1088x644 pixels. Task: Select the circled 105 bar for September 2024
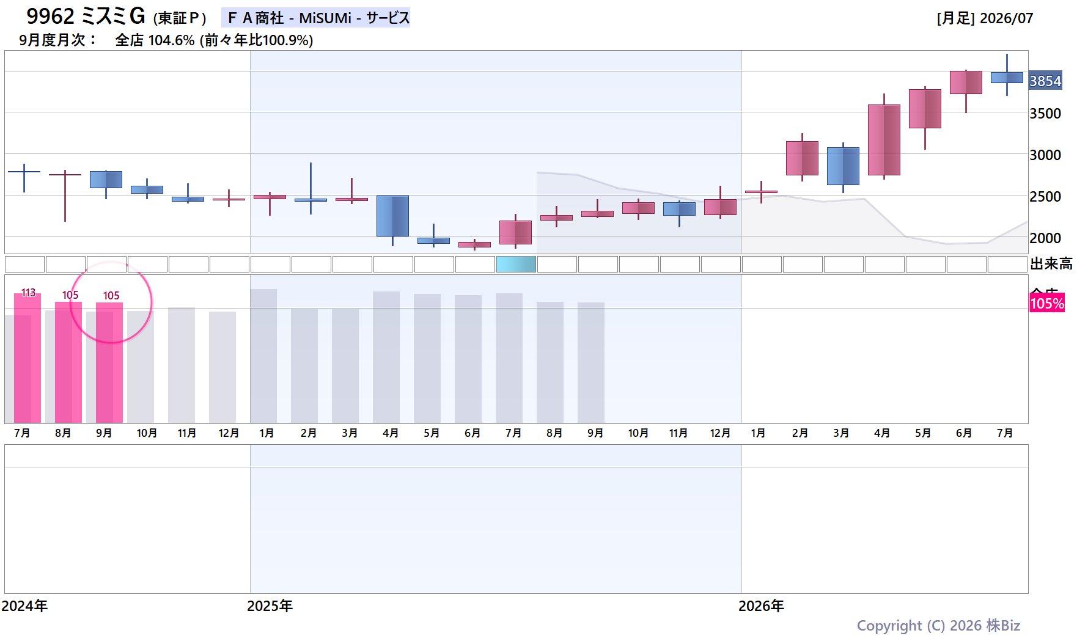109,363
